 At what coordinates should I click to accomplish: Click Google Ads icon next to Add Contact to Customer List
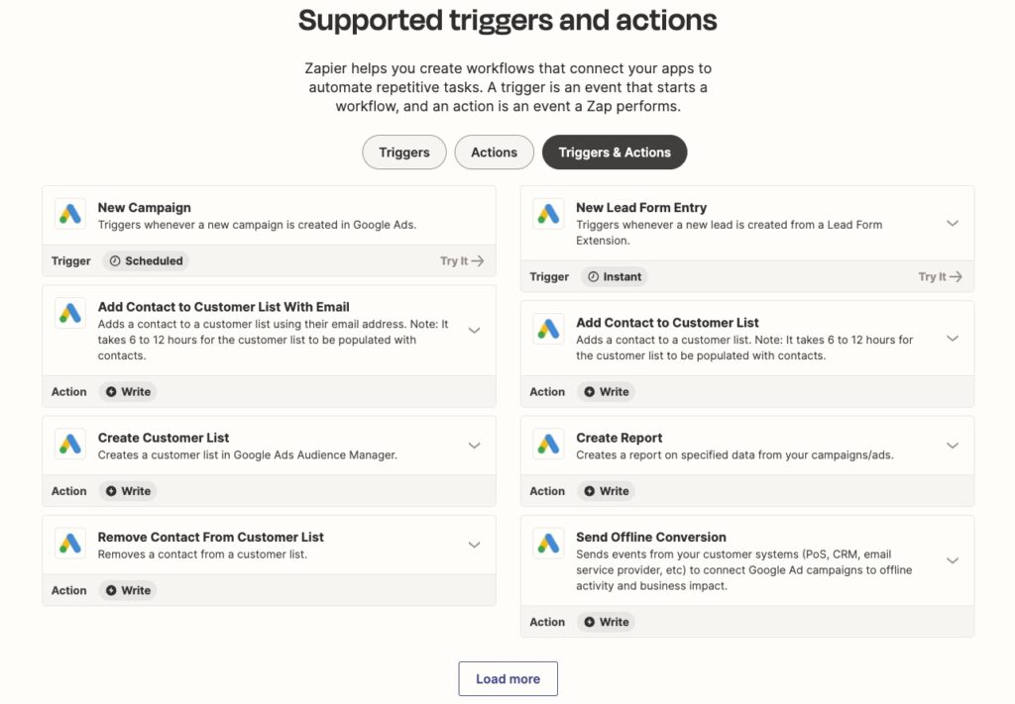548,329
